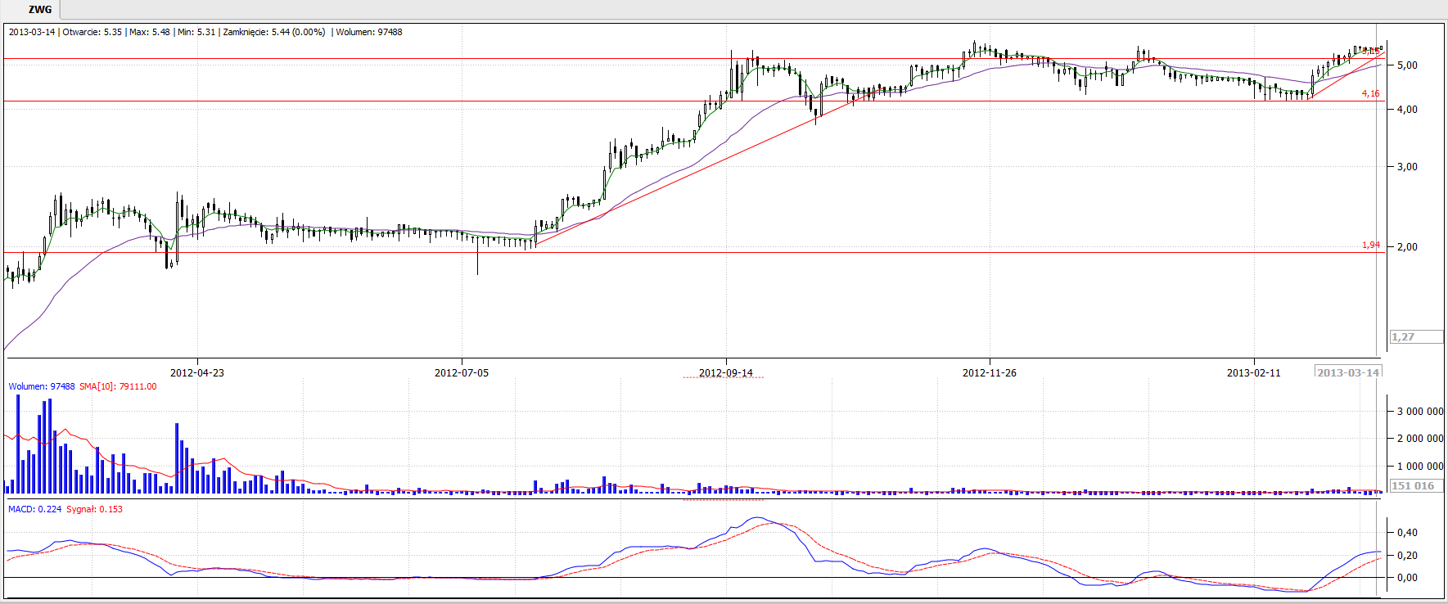Click the 2013-03-14 cursor date box
1448x604 pixels.
pos(1347,373)
